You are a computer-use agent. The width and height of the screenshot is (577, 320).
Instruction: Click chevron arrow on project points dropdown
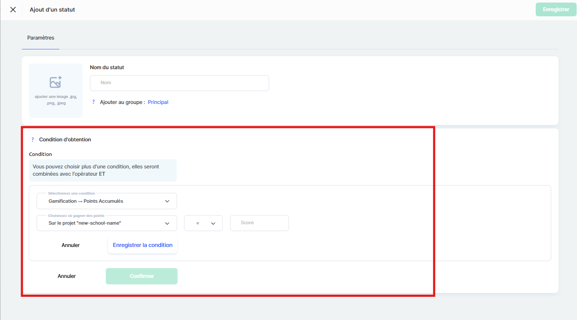pos(167,223)
